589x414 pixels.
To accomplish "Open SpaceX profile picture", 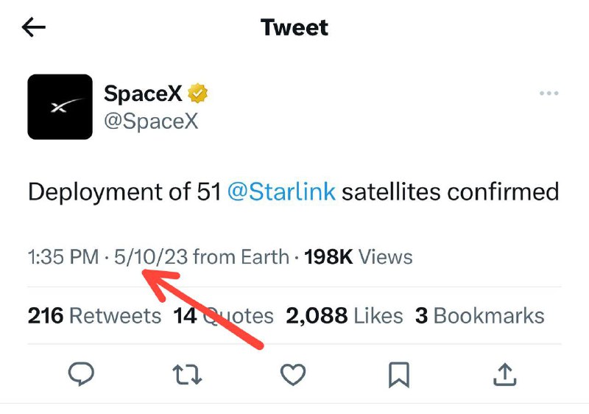I will pyautogui.click(x=60, y=107).
